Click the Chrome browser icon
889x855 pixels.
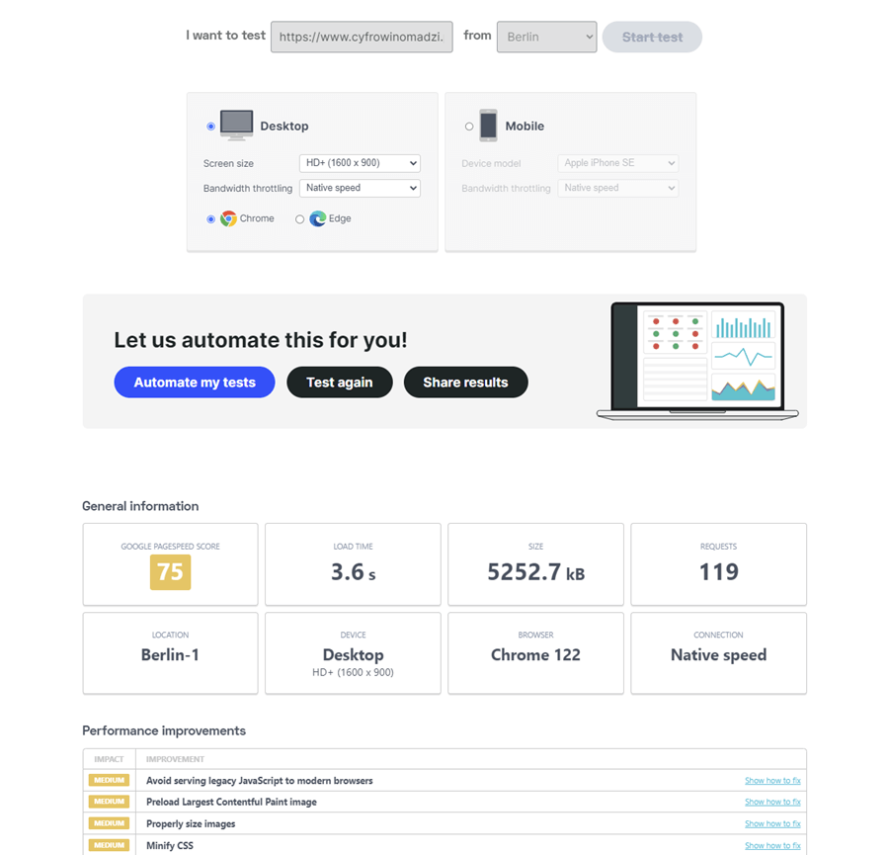(228, 218)
